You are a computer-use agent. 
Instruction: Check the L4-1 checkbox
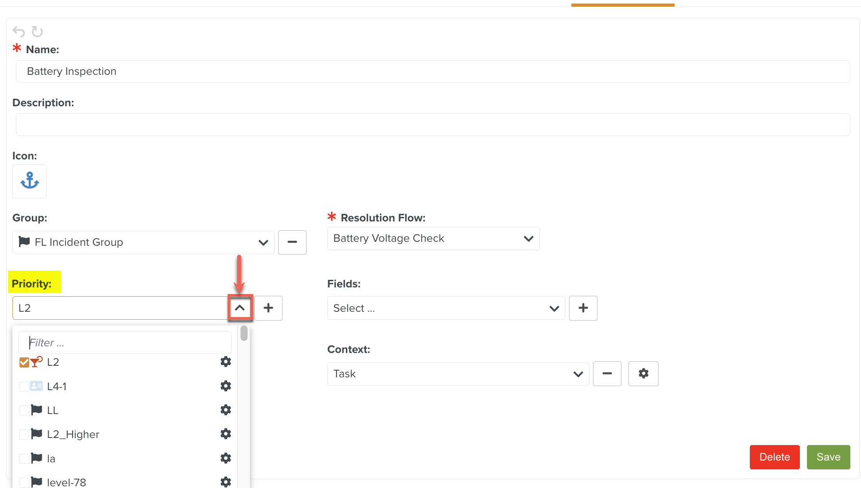[x=24, y=386]
